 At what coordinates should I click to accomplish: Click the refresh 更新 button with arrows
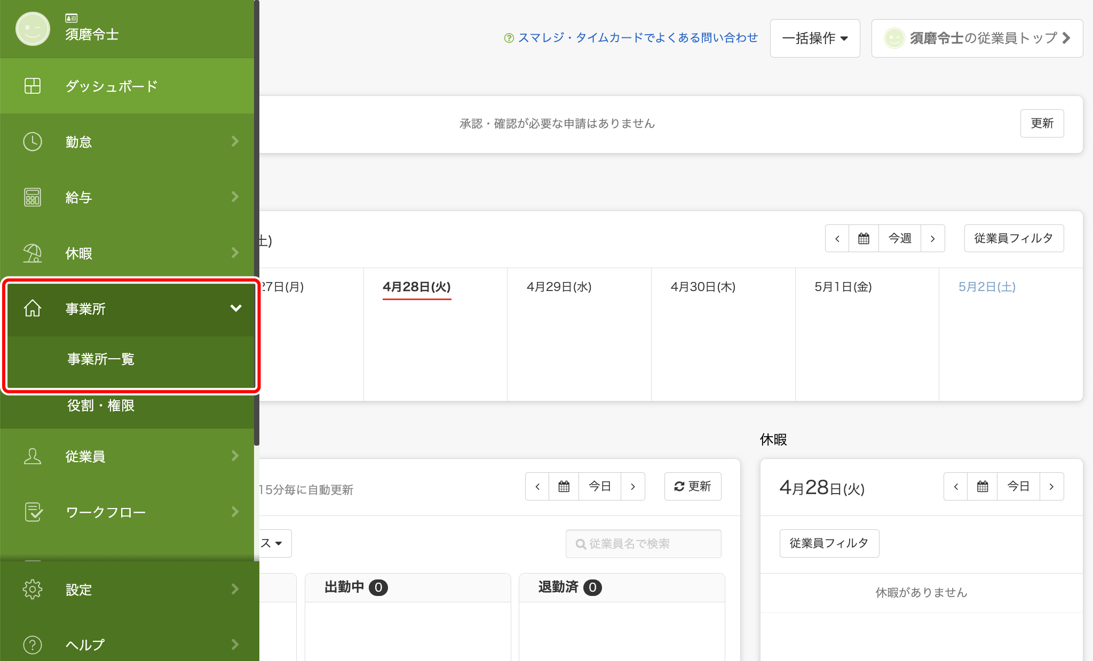693,486
